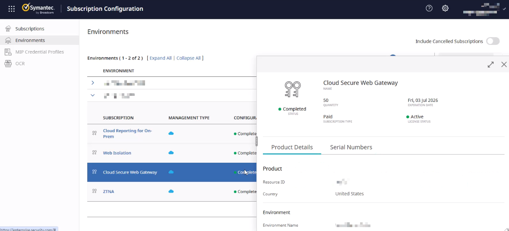
Task: Click the Active license status
Action: (415, 117)
